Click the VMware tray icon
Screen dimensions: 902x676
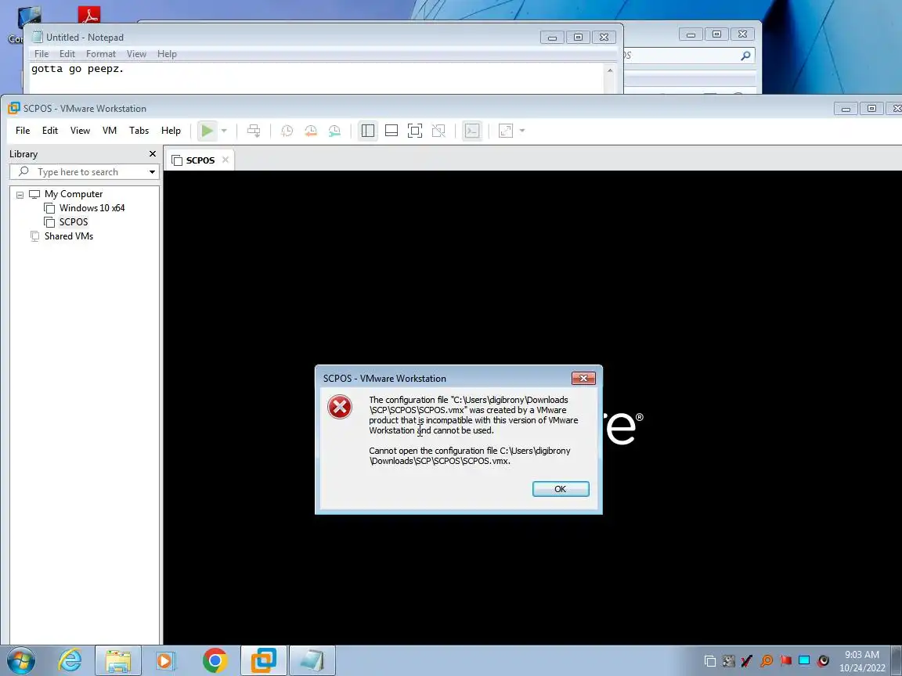pyautogui.click(x=710, y=661)
